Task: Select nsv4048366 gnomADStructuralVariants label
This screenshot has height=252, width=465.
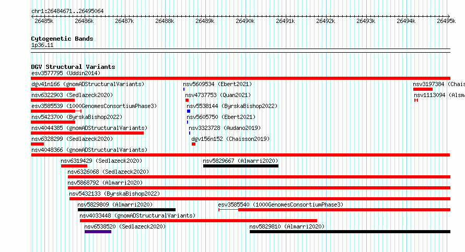Action: pyautogui.click(x=89, y=150)
